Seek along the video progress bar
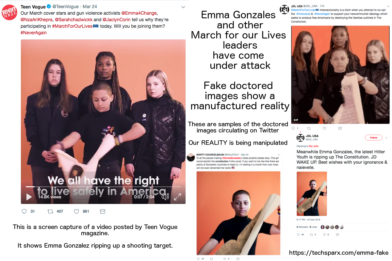The width and height of the screenshot is (392, 261). [103, 187]
